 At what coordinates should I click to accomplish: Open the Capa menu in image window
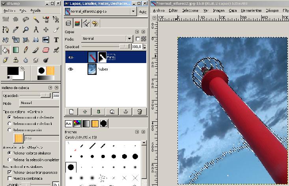(x=233, y=11)
